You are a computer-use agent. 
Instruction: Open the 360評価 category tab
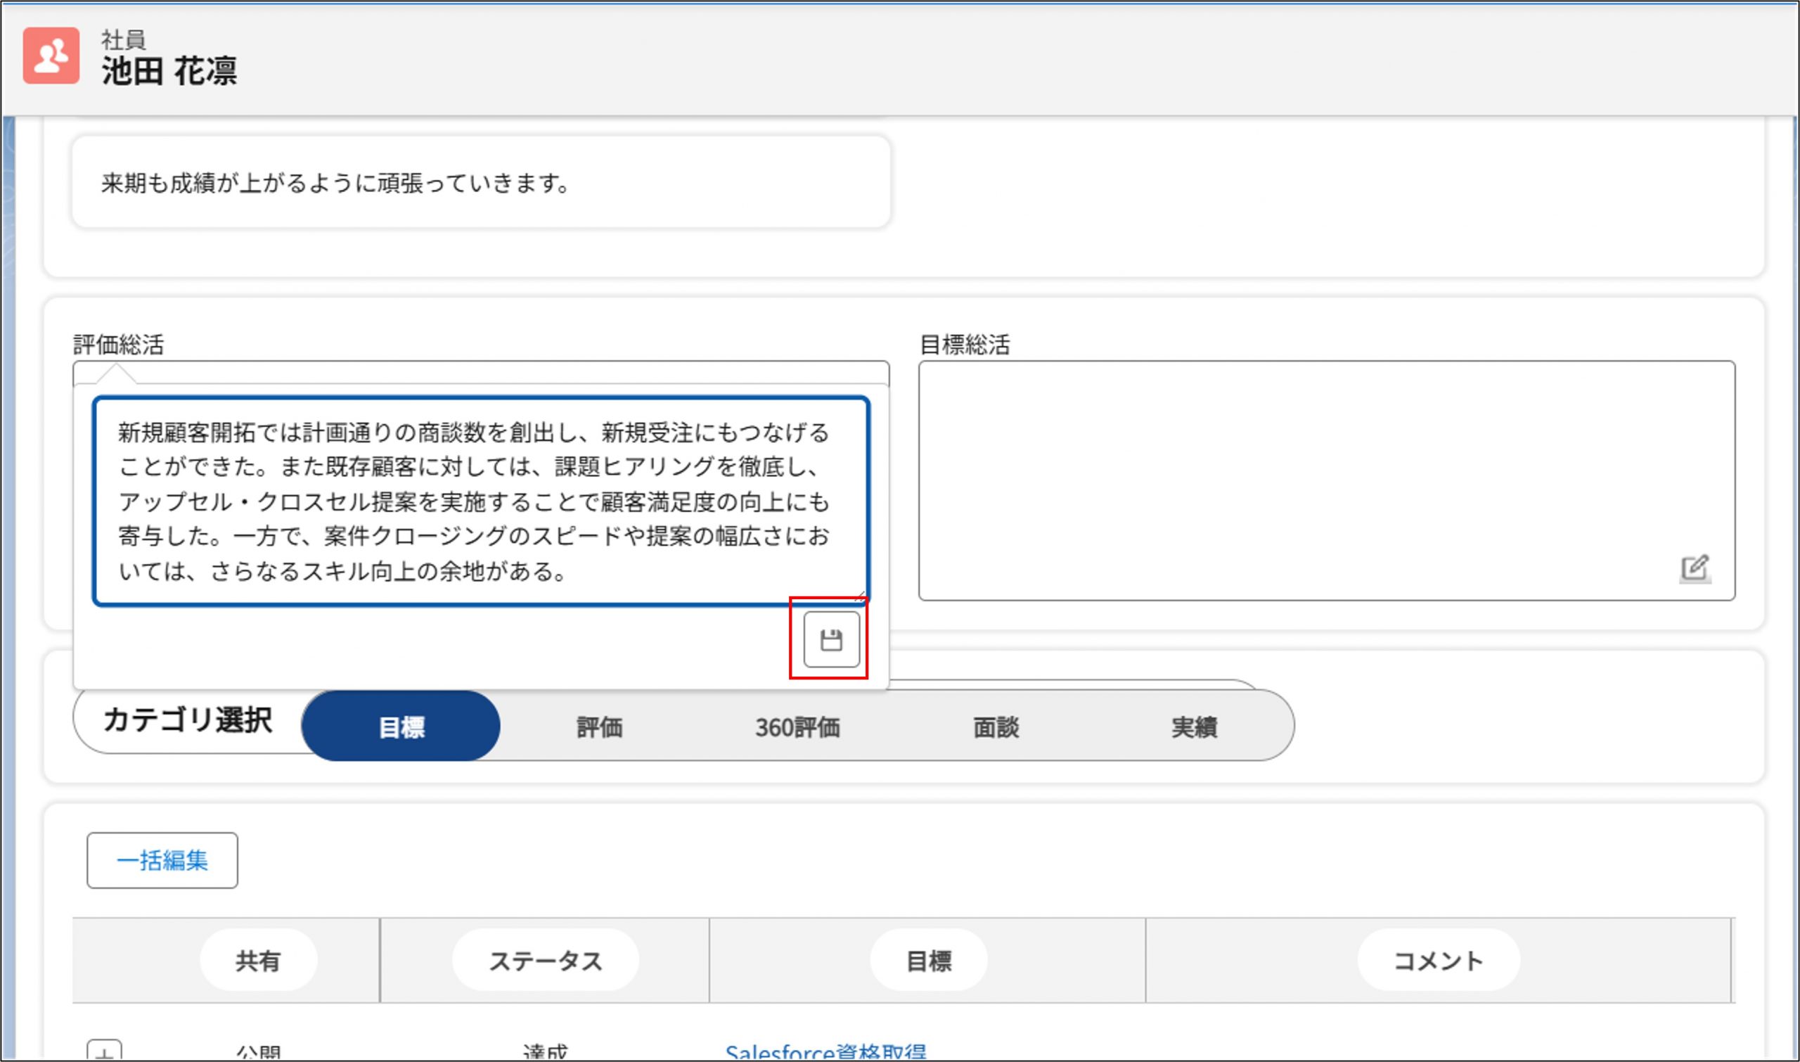[797, 727]
